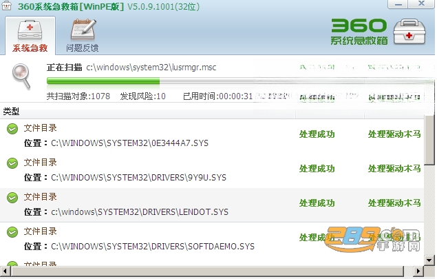Image resolution: width=437 pixels, height=279 pixels.
Task: Click horizontal scrollbar right arrow
Action: (x=418, y=271)
